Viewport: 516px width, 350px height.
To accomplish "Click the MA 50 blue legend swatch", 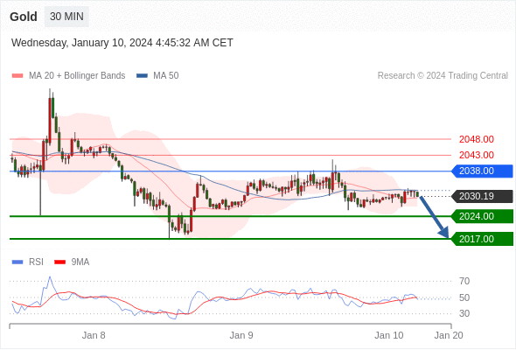I will pos(142,76).
